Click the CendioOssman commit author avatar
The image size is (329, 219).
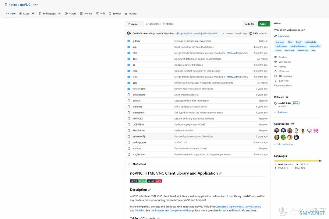point(129,33)
